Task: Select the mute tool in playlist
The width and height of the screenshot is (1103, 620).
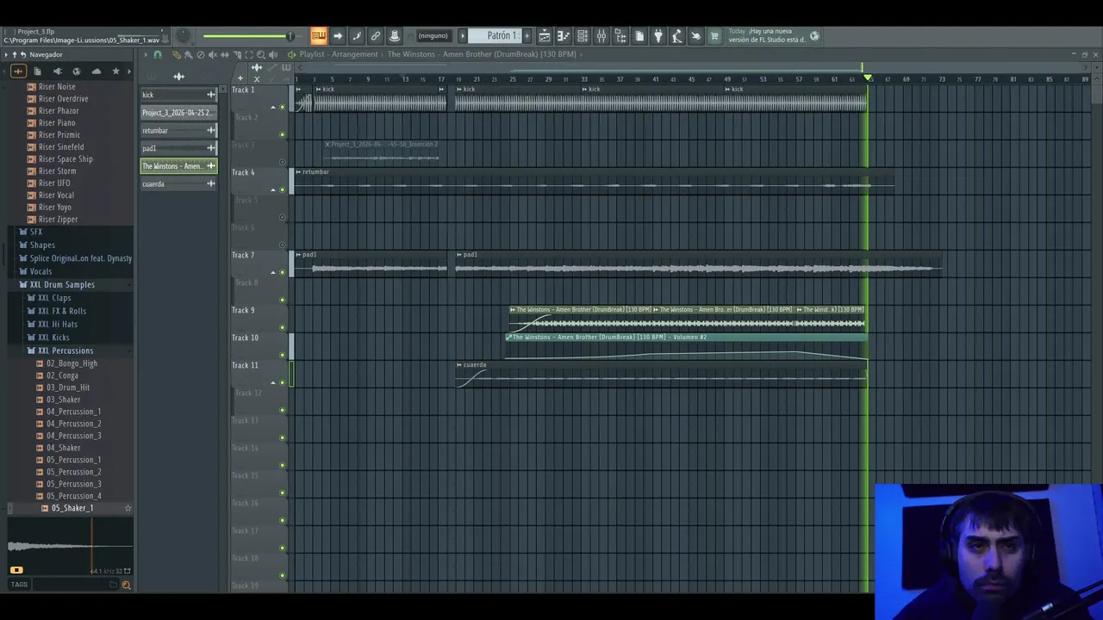Action: click(x=213, y=54)
